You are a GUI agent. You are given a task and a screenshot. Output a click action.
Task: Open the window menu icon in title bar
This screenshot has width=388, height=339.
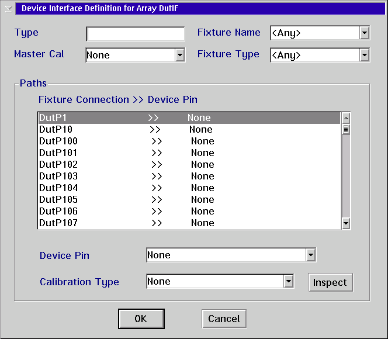pos(9,9)
